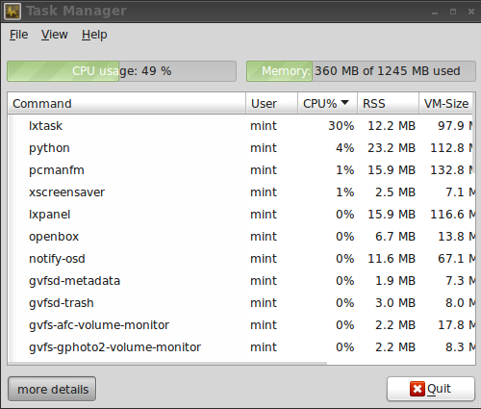The image size is (481, 409).
Task: Select the pcmanfm process row
Action: point(241,170)
